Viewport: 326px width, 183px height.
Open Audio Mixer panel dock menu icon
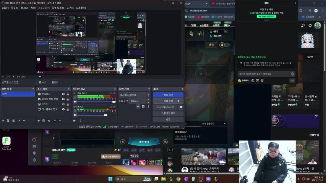click(x=115, y=89)
